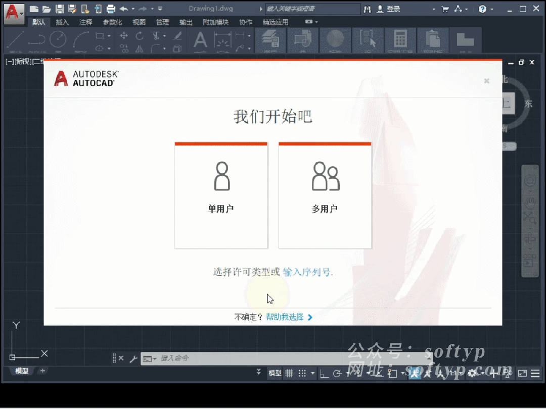Click the Save As icon with pencil

[x=72, y=9]
